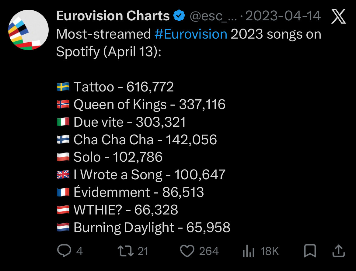
Task: View tweet analytics bar chart icon
Action: (249, 252)
